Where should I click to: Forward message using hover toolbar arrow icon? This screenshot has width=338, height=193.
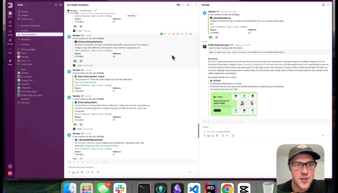pos(182,34)
